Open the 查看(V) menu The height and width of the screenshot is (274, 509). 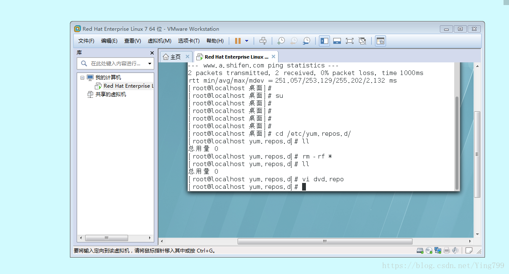[x=132, y=41]
